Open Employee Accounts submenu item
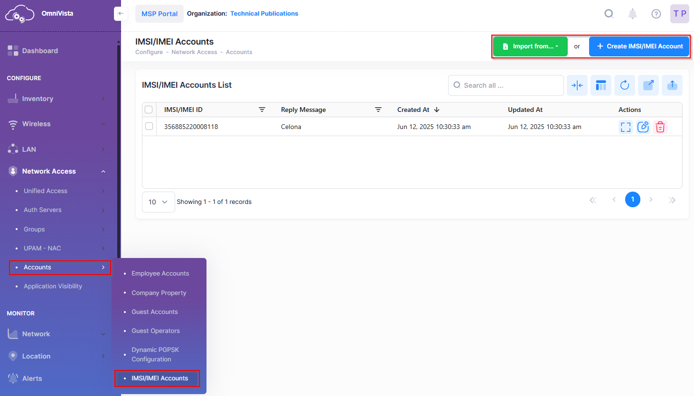 pos(160,274)
